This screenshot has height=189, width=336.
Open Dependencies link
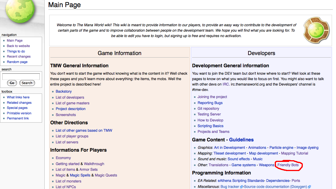pyautogui.click(x=278, y=181)
